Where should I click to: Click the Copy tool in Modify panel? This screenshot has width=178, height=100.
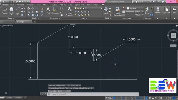[x=29, y=12]
